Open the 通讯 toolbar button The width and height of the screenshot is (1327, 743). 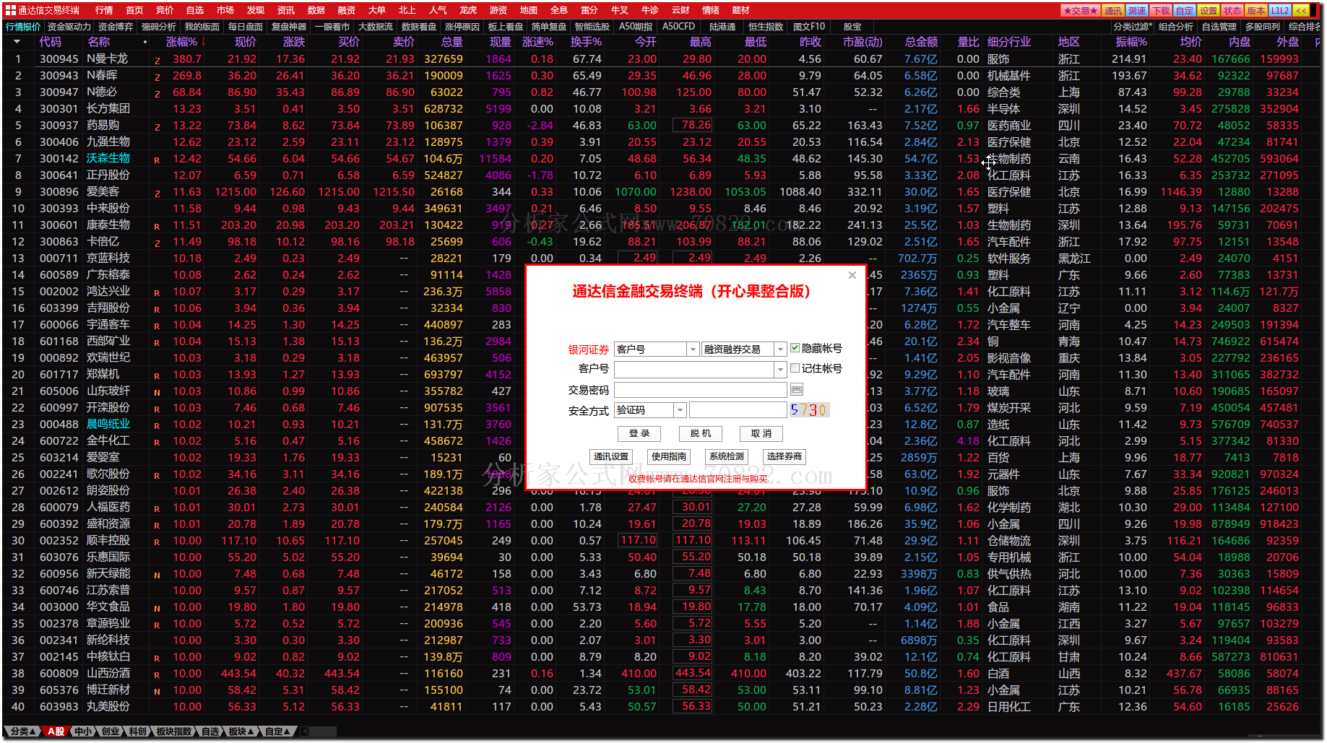(x=1113, y=10)
